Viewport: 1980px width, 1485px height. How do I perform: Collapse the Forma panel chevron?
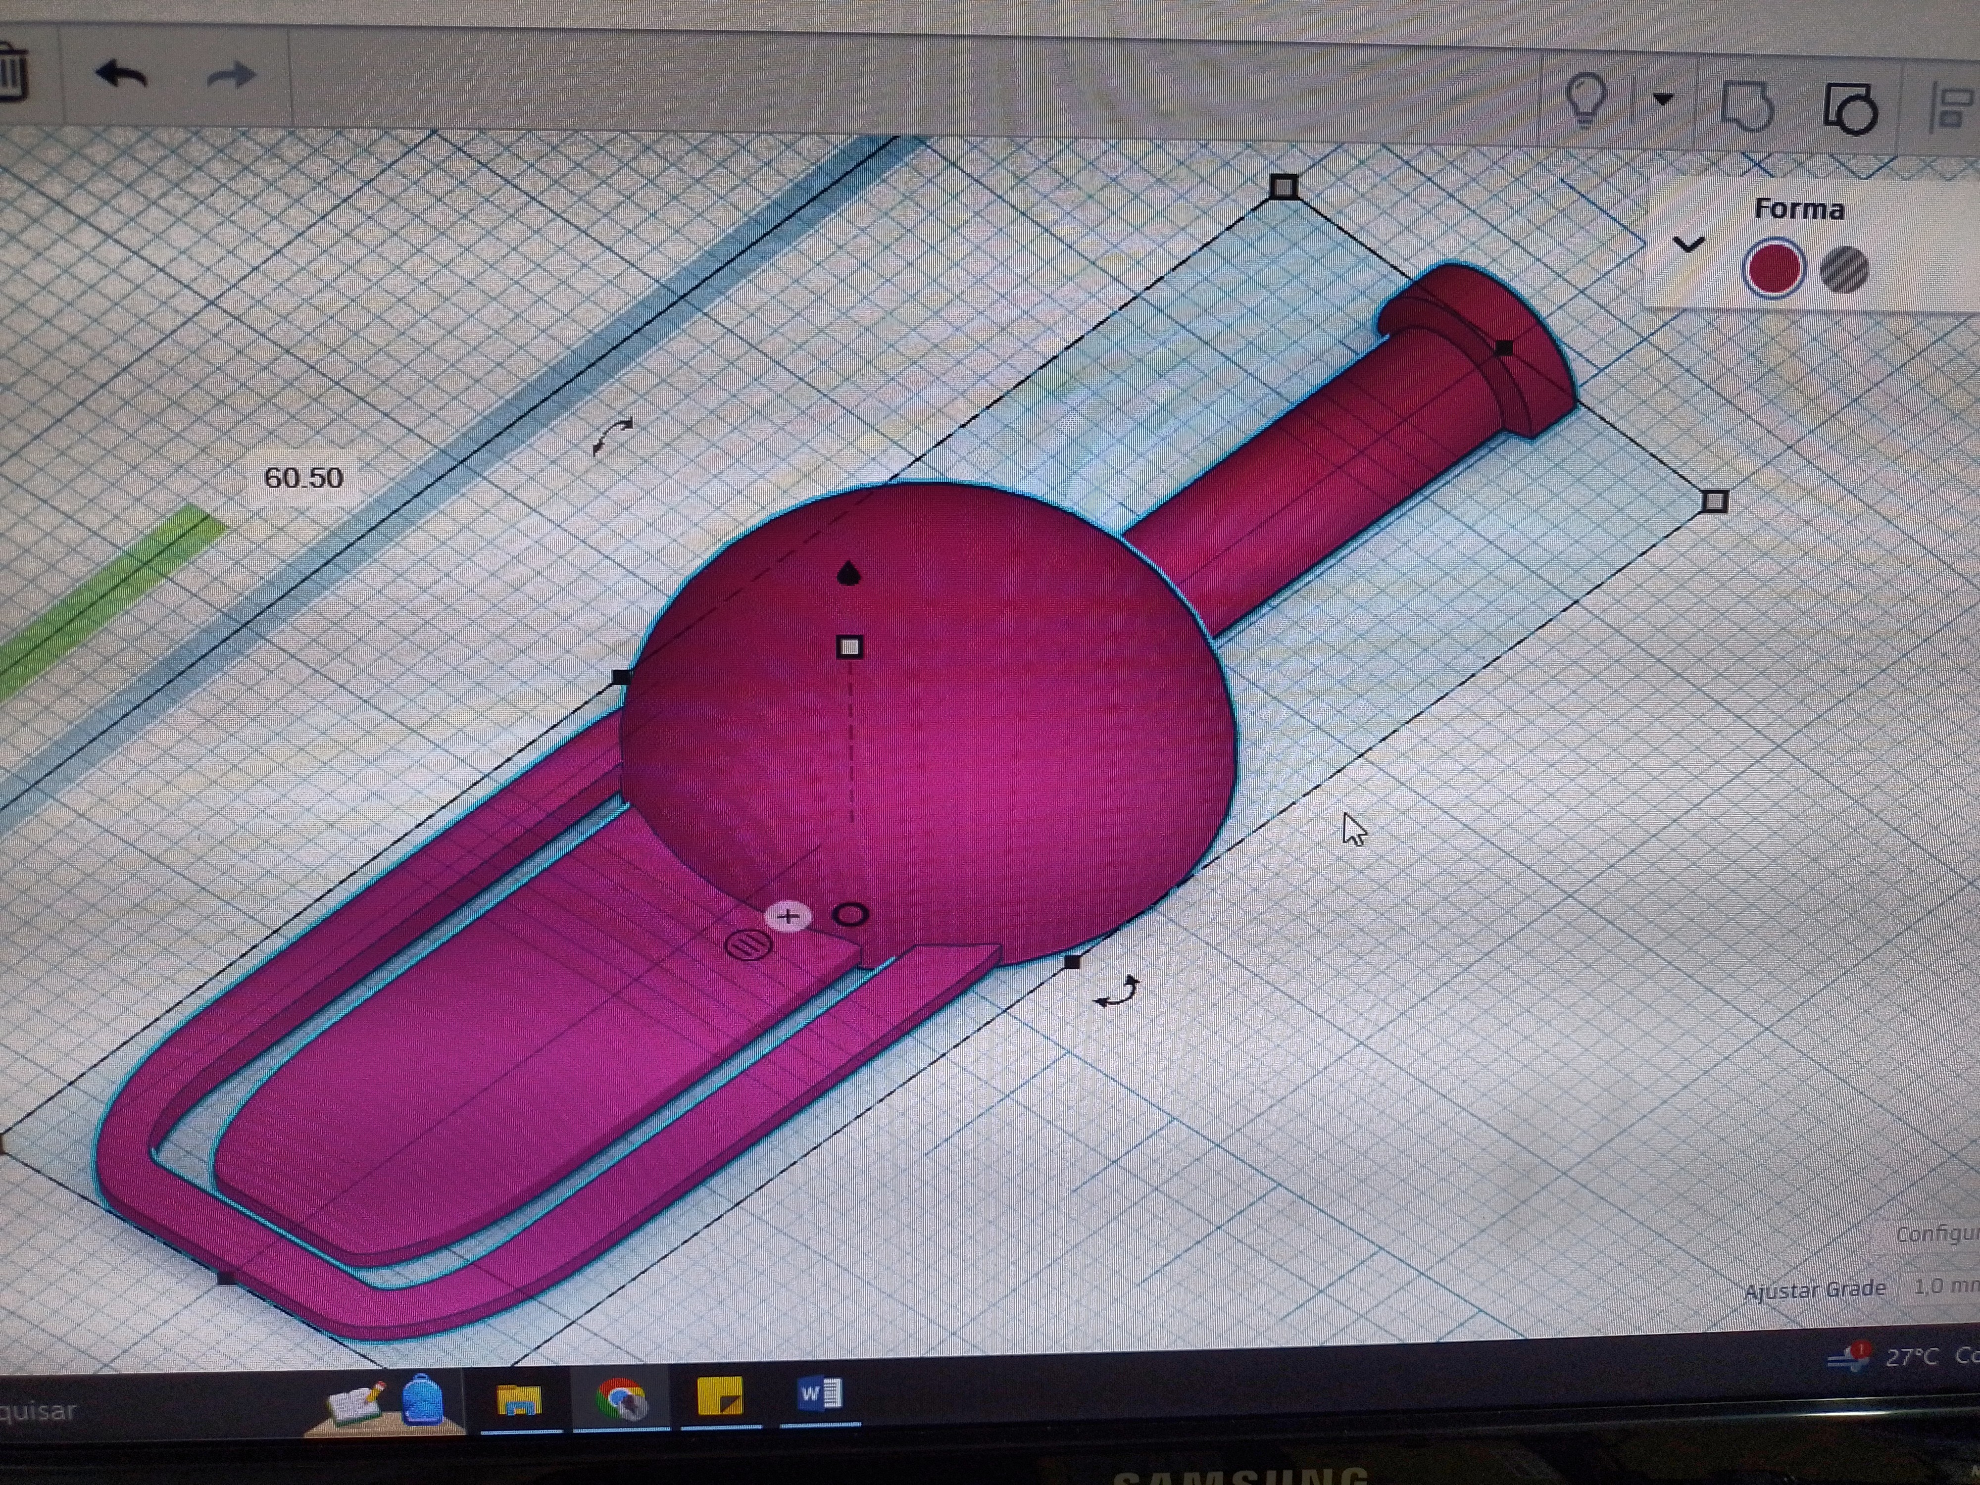pyautogui.click(x=1688, y=244)
